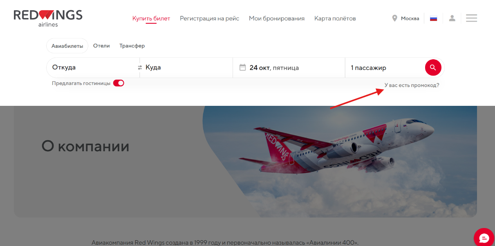
Task: Open the Карта полётов link
Action: 335,18
